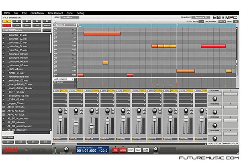Screen dimensions: 241x167
Task: Open the Sync menu
Action: (x=69, y=13)
